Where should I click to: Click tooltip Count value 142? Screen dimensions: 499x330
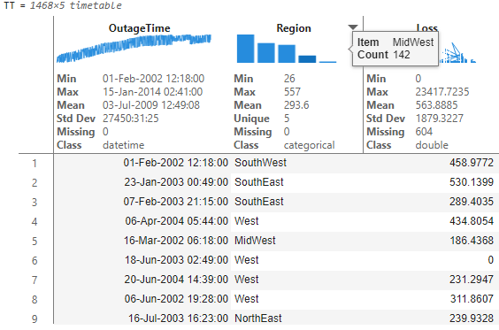coord(402,55)
